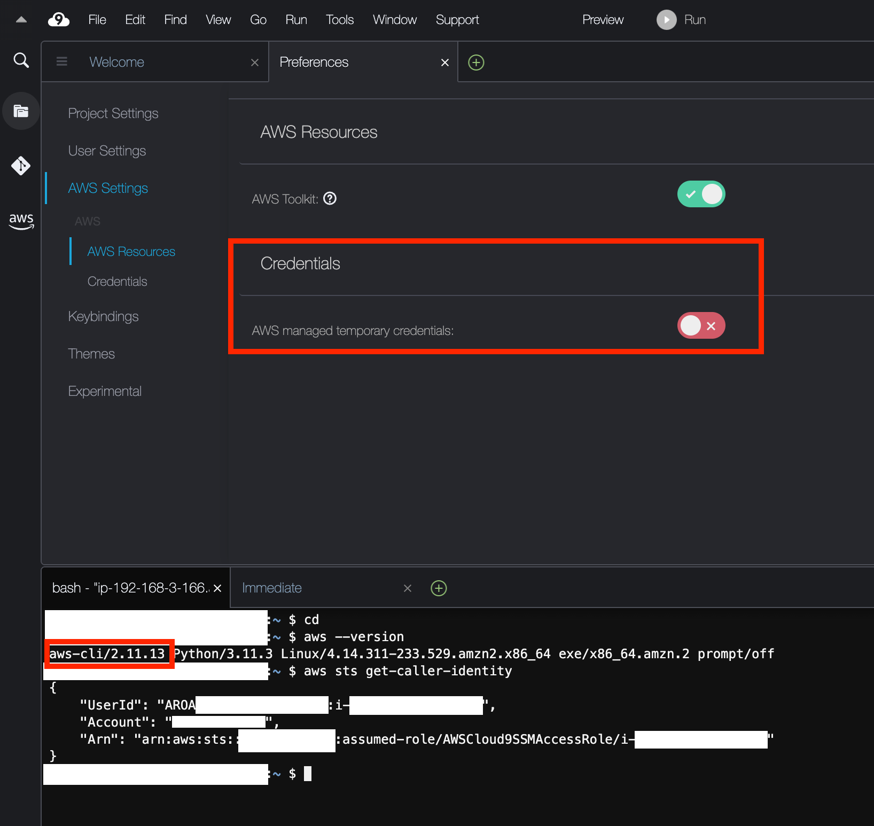The width and height of the screenshot is (874, 826).
Task: Collapse the top bar with the eject arrow
Action: (x=21, y=18)
